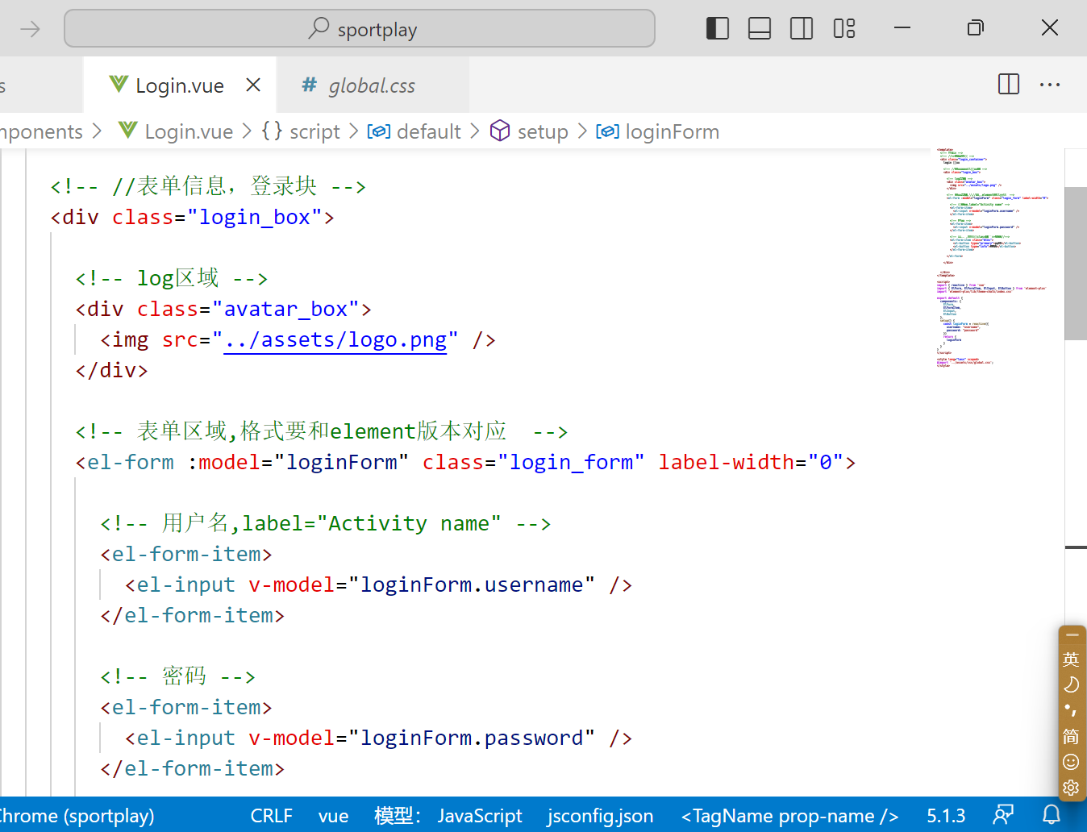Toggle the secondary side bar layout icon
Screen dimensions: 1087x832
click(802, 29)
